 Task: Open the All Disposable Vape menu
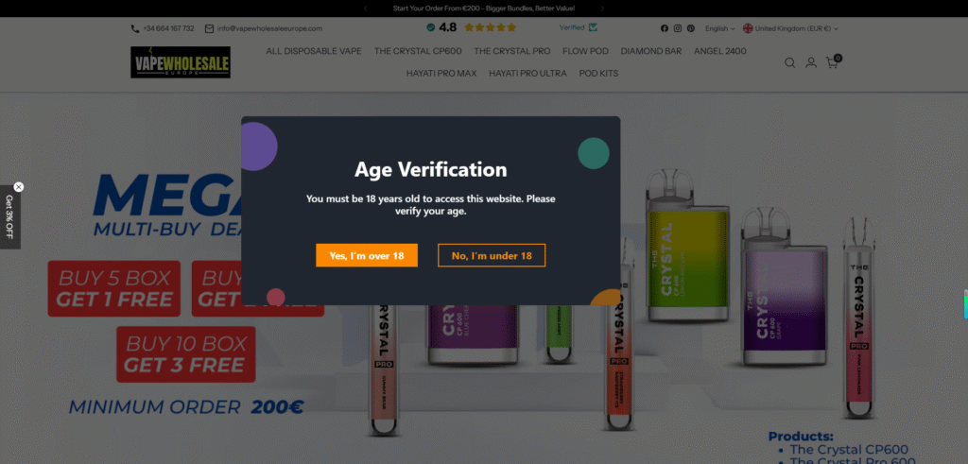click(x=315, y=51)
